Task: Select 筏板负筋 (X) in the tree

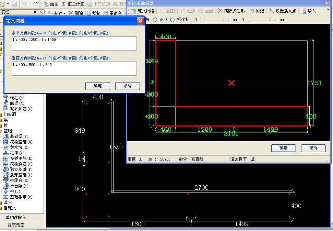Action: click(21, 164)
